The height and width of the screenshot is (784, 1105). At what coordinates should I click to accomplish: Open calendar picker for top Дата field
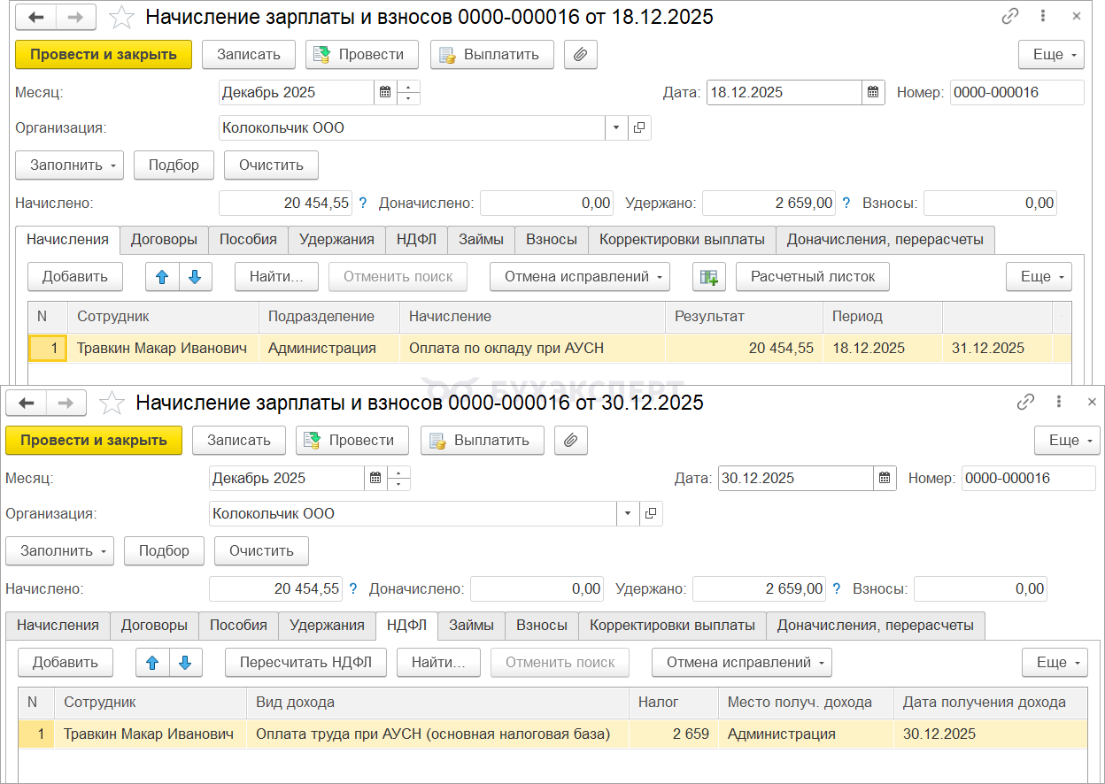[x=873, y=92]
